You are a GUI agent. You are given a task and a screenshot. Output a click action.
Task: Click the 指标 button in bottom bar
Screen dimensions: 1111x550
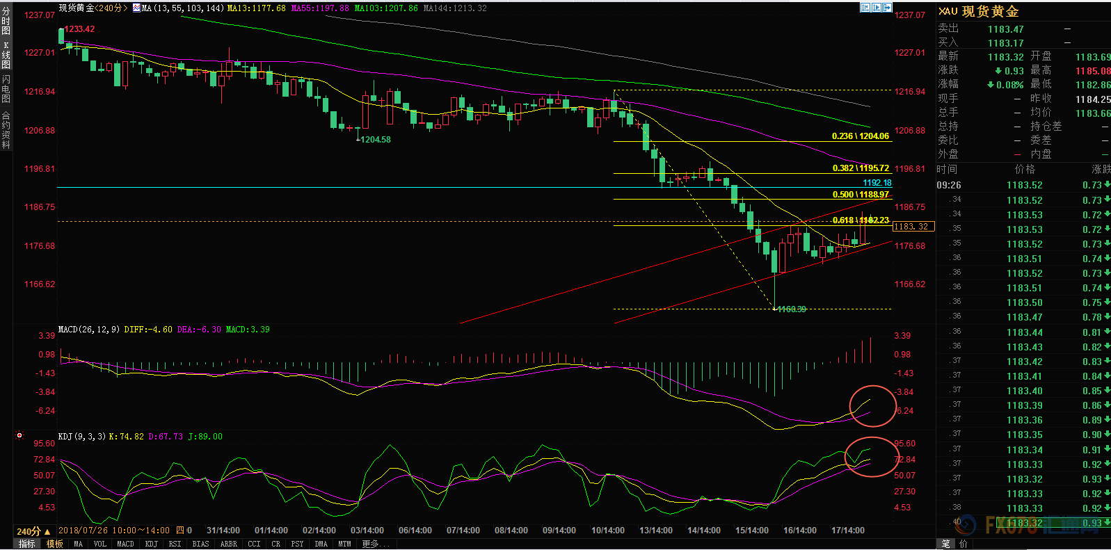[27, 544]
